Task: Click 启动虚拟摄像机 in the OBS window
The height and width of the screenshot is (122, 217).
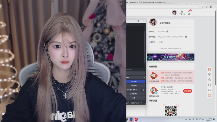Action: point(134,90)
